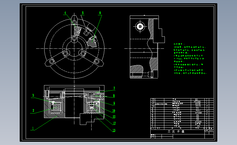Select Q235 material in parts row 11

click(198, 104)
